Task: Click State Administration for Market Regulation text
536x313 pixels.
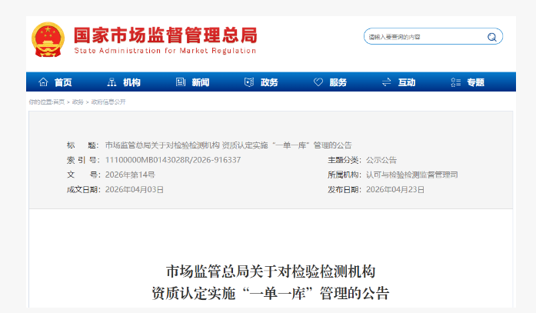Action: pos(165,51)
